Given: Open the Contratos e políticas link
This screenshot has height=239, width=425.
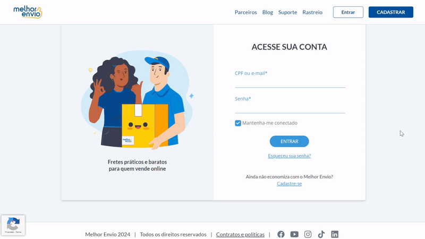Looking at the screenshot, I should [x=240, y=234].
